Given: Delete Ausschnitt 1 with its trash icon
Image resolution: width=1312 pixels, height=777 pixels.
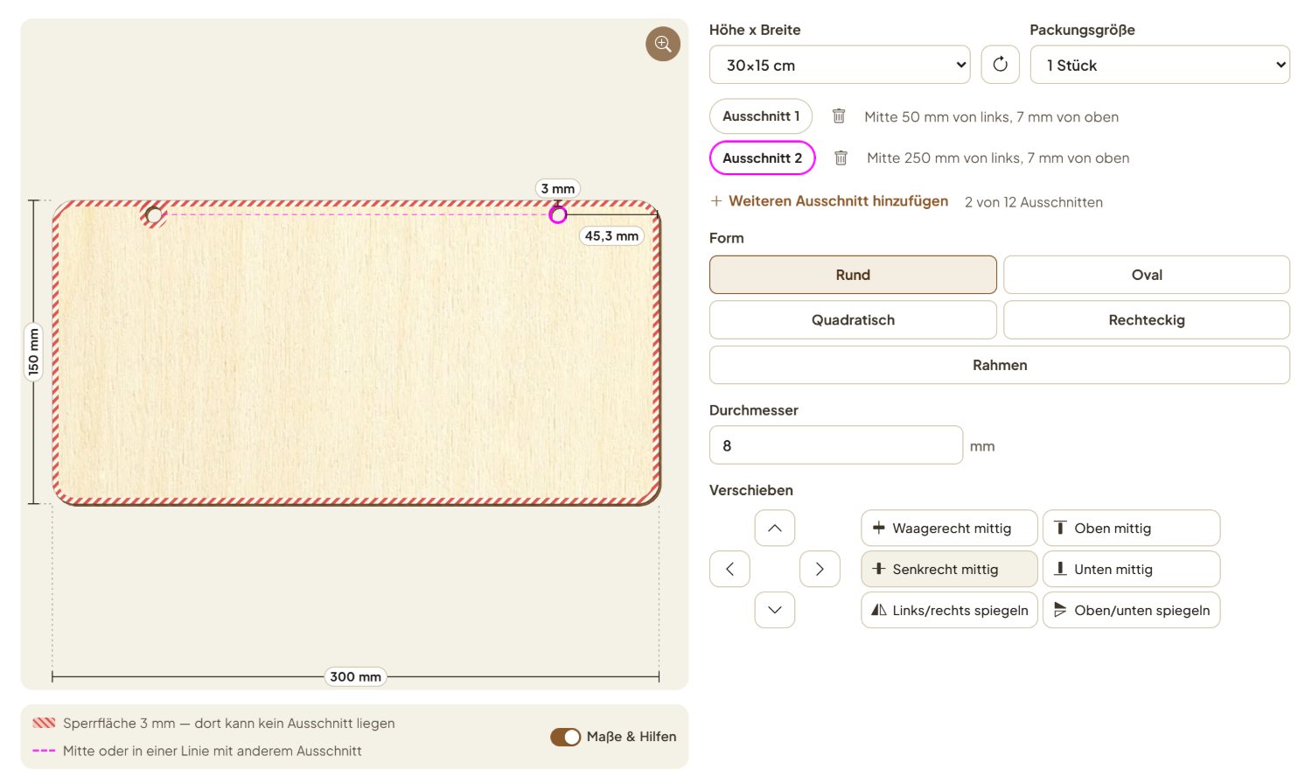Looking at the screenshot, I should click(839, 116).
